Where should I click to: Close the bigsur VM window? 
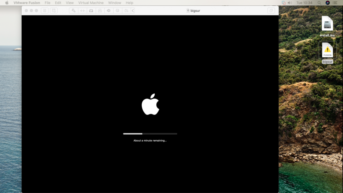point(26,11)
